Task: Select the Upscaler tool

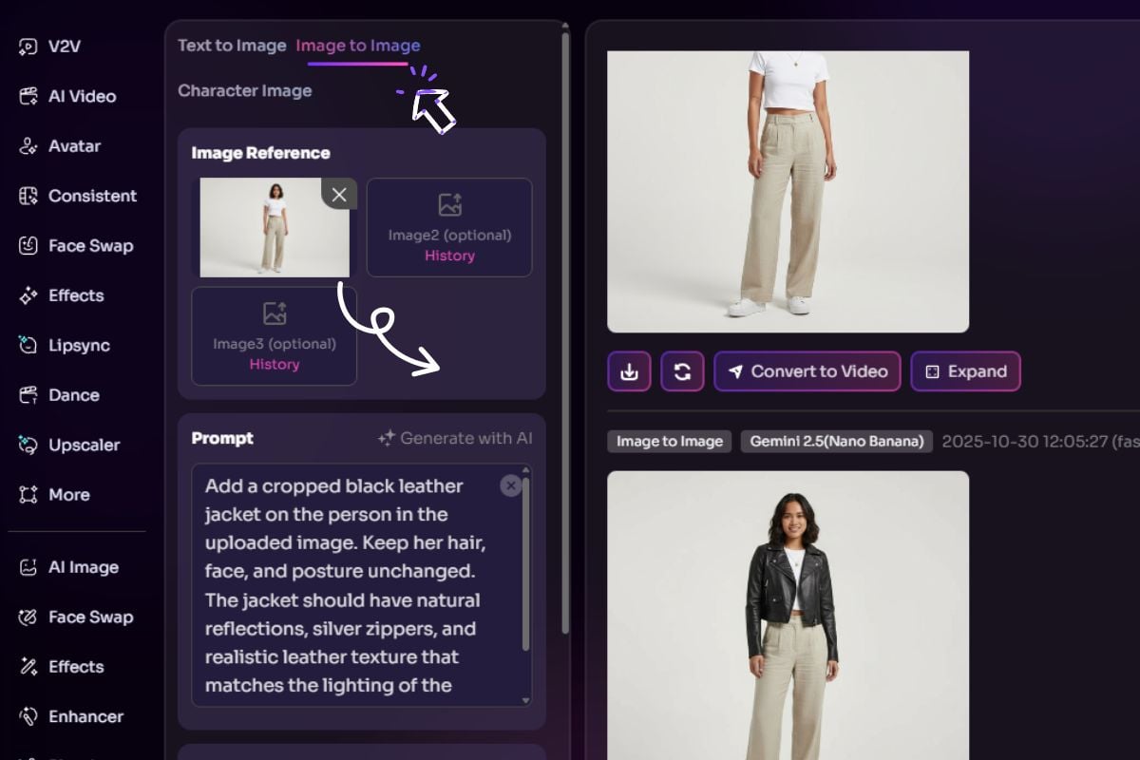Action: pos(69,445)
